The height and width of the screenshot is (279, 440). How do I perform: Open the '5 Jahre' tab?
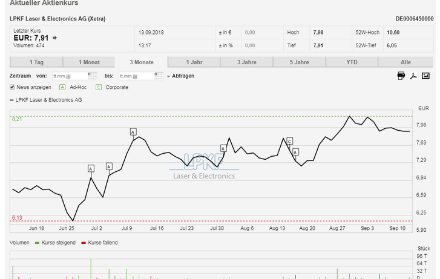point(299,62)
